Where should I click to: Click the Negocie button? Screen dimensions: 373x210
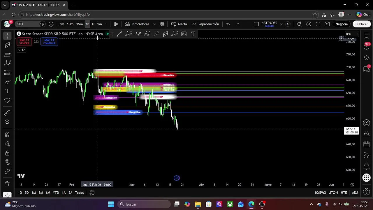[342, 24]
